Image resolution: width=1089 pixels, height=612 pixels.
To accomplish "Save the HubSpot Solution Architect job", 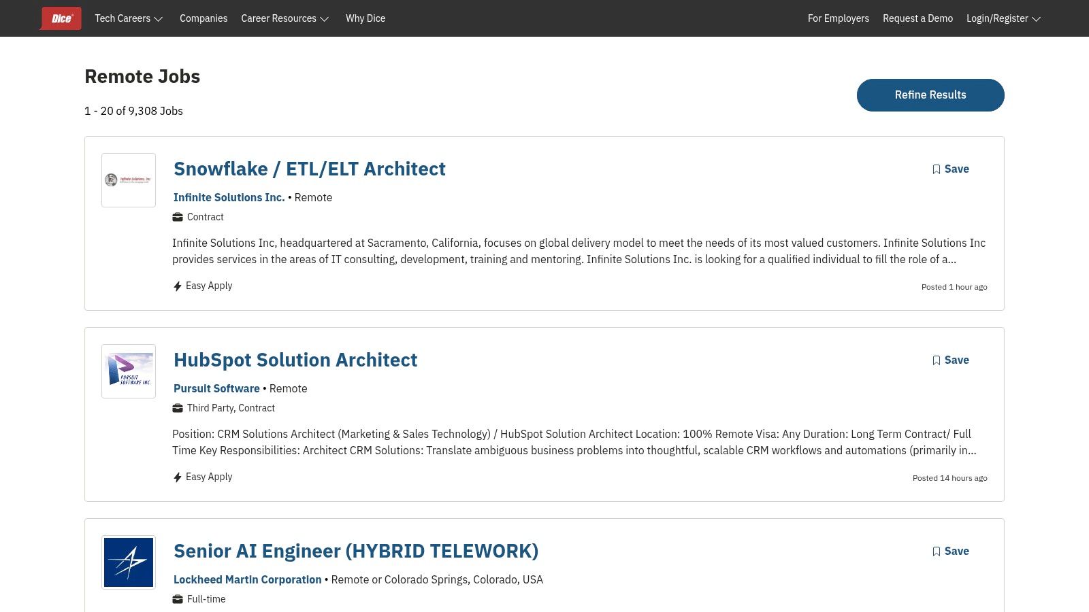I will (x=951, y=360).
